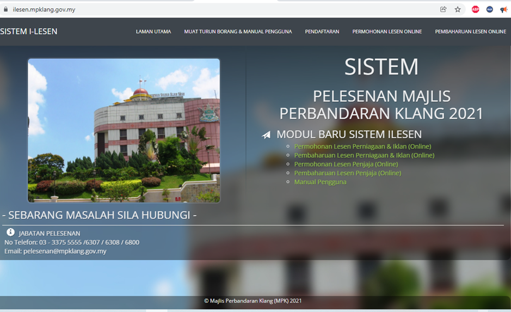Click the paper plane icon by Modul Baru
This screenshot has height=312, width=511.
(266, 134)
